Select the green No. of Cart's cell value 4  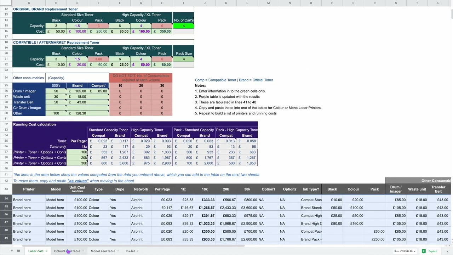183,26
